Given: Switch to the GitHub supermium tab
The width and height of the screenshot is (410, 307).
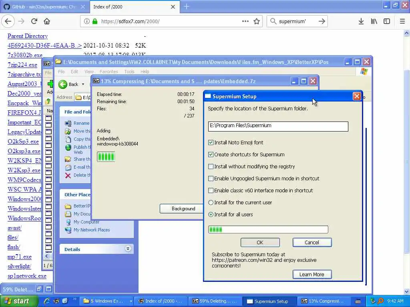Looking at the screenshot, I should [44, 7].
